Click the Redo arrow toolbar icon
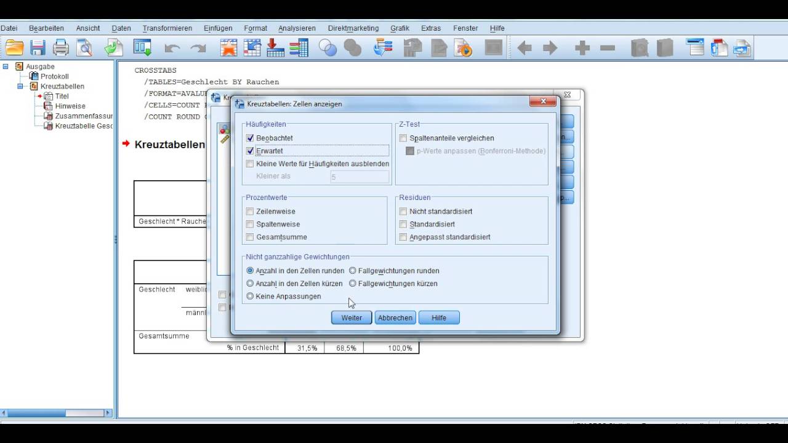The height and width of the screenshot is (443, 788). pyautogui.click(x=198, y=48)
